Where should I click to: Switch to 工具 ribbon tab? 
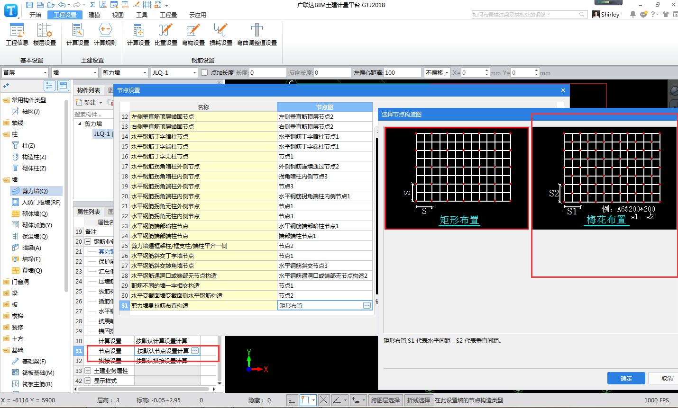tap(142, 15)
